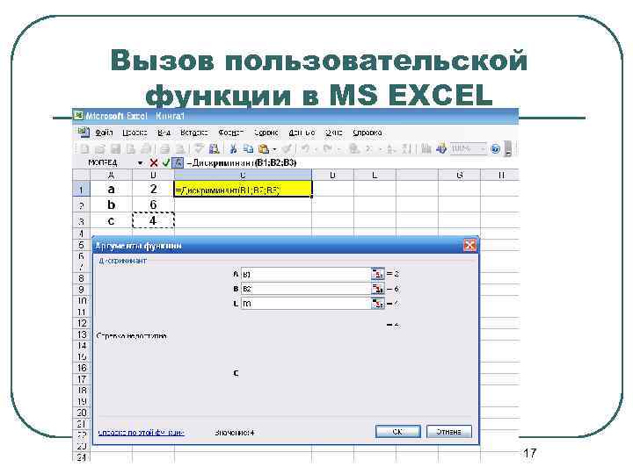Click the New workbook toolbar icon

[x=84, y=149]
